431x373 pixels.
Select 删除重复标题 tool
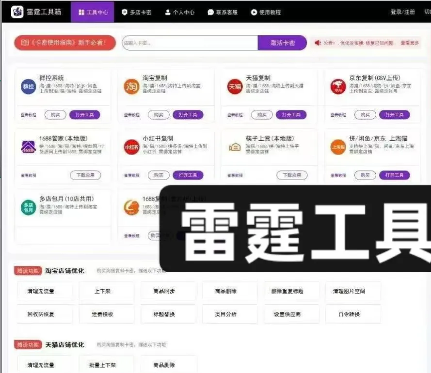point(292,291)
